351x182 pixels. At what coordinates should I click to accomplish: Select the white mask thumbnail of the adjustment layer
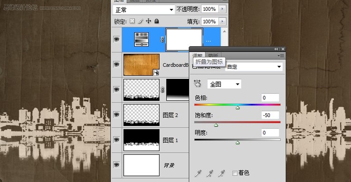[184, 40]
